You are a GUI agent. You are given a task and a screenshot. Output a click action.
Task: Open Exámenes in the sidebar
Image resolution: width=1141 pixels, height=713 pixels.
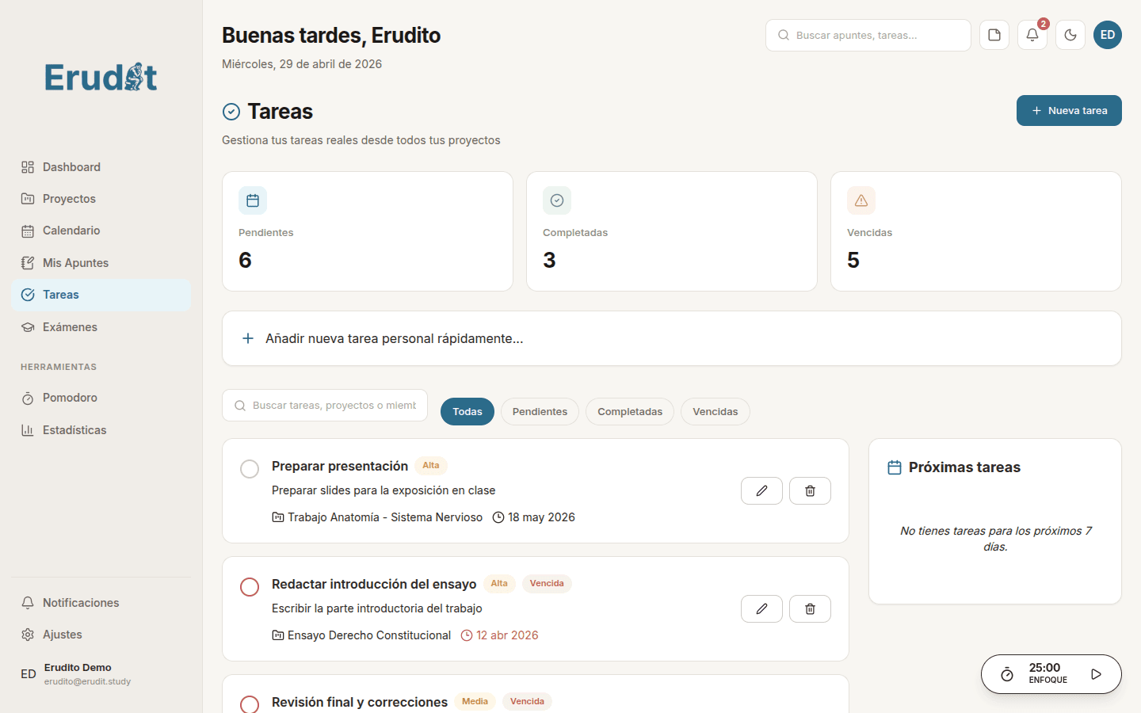[x=101, y=327]
